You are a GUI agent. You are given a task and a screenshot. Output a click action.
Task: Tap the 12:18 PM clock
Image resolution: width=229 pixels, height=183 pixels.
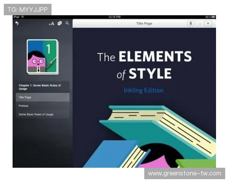[x=114, y=17]
